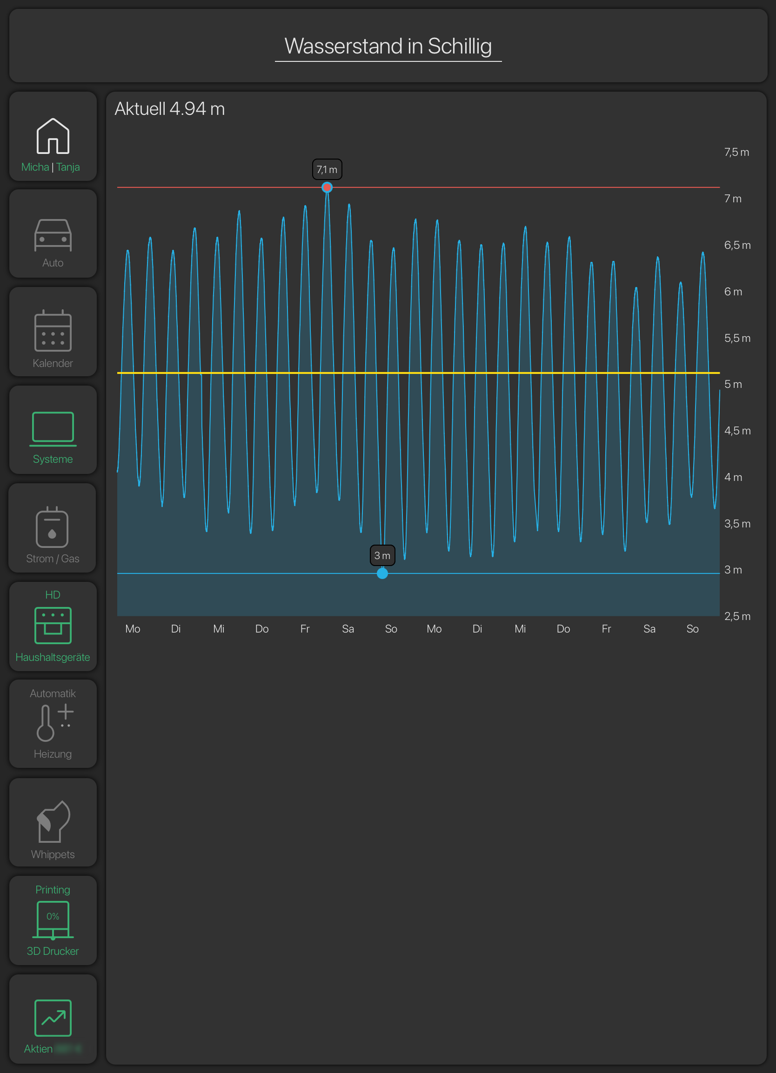Click the Tanja name label

(x=68, y=167)
